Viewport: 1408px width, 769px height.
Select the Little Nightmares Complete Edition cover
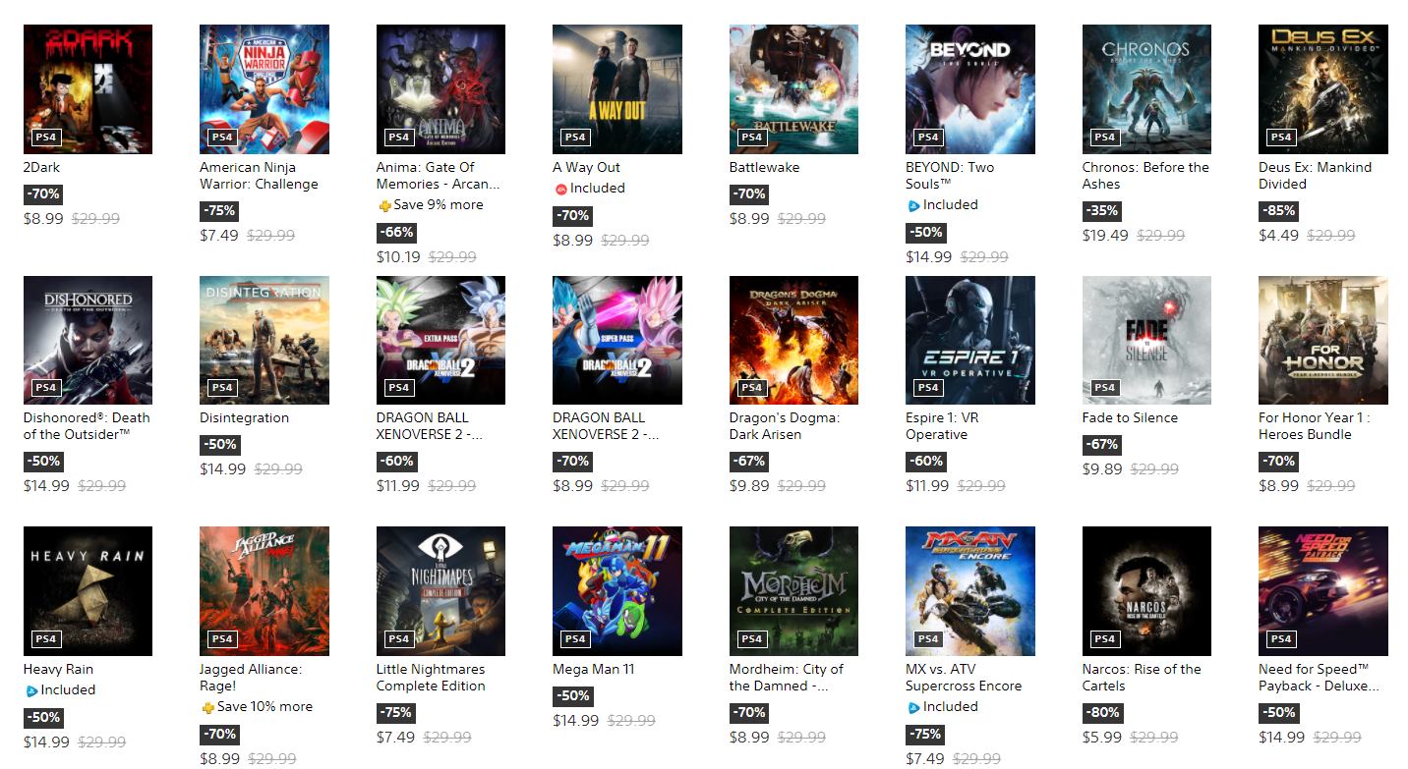coord(440,591)
